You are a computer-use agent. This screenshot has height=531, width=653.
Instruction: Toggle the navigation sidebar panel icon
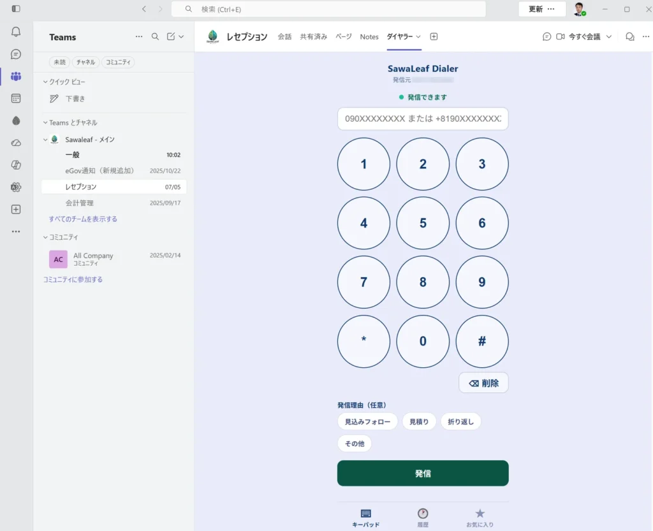tap(16, 9)
